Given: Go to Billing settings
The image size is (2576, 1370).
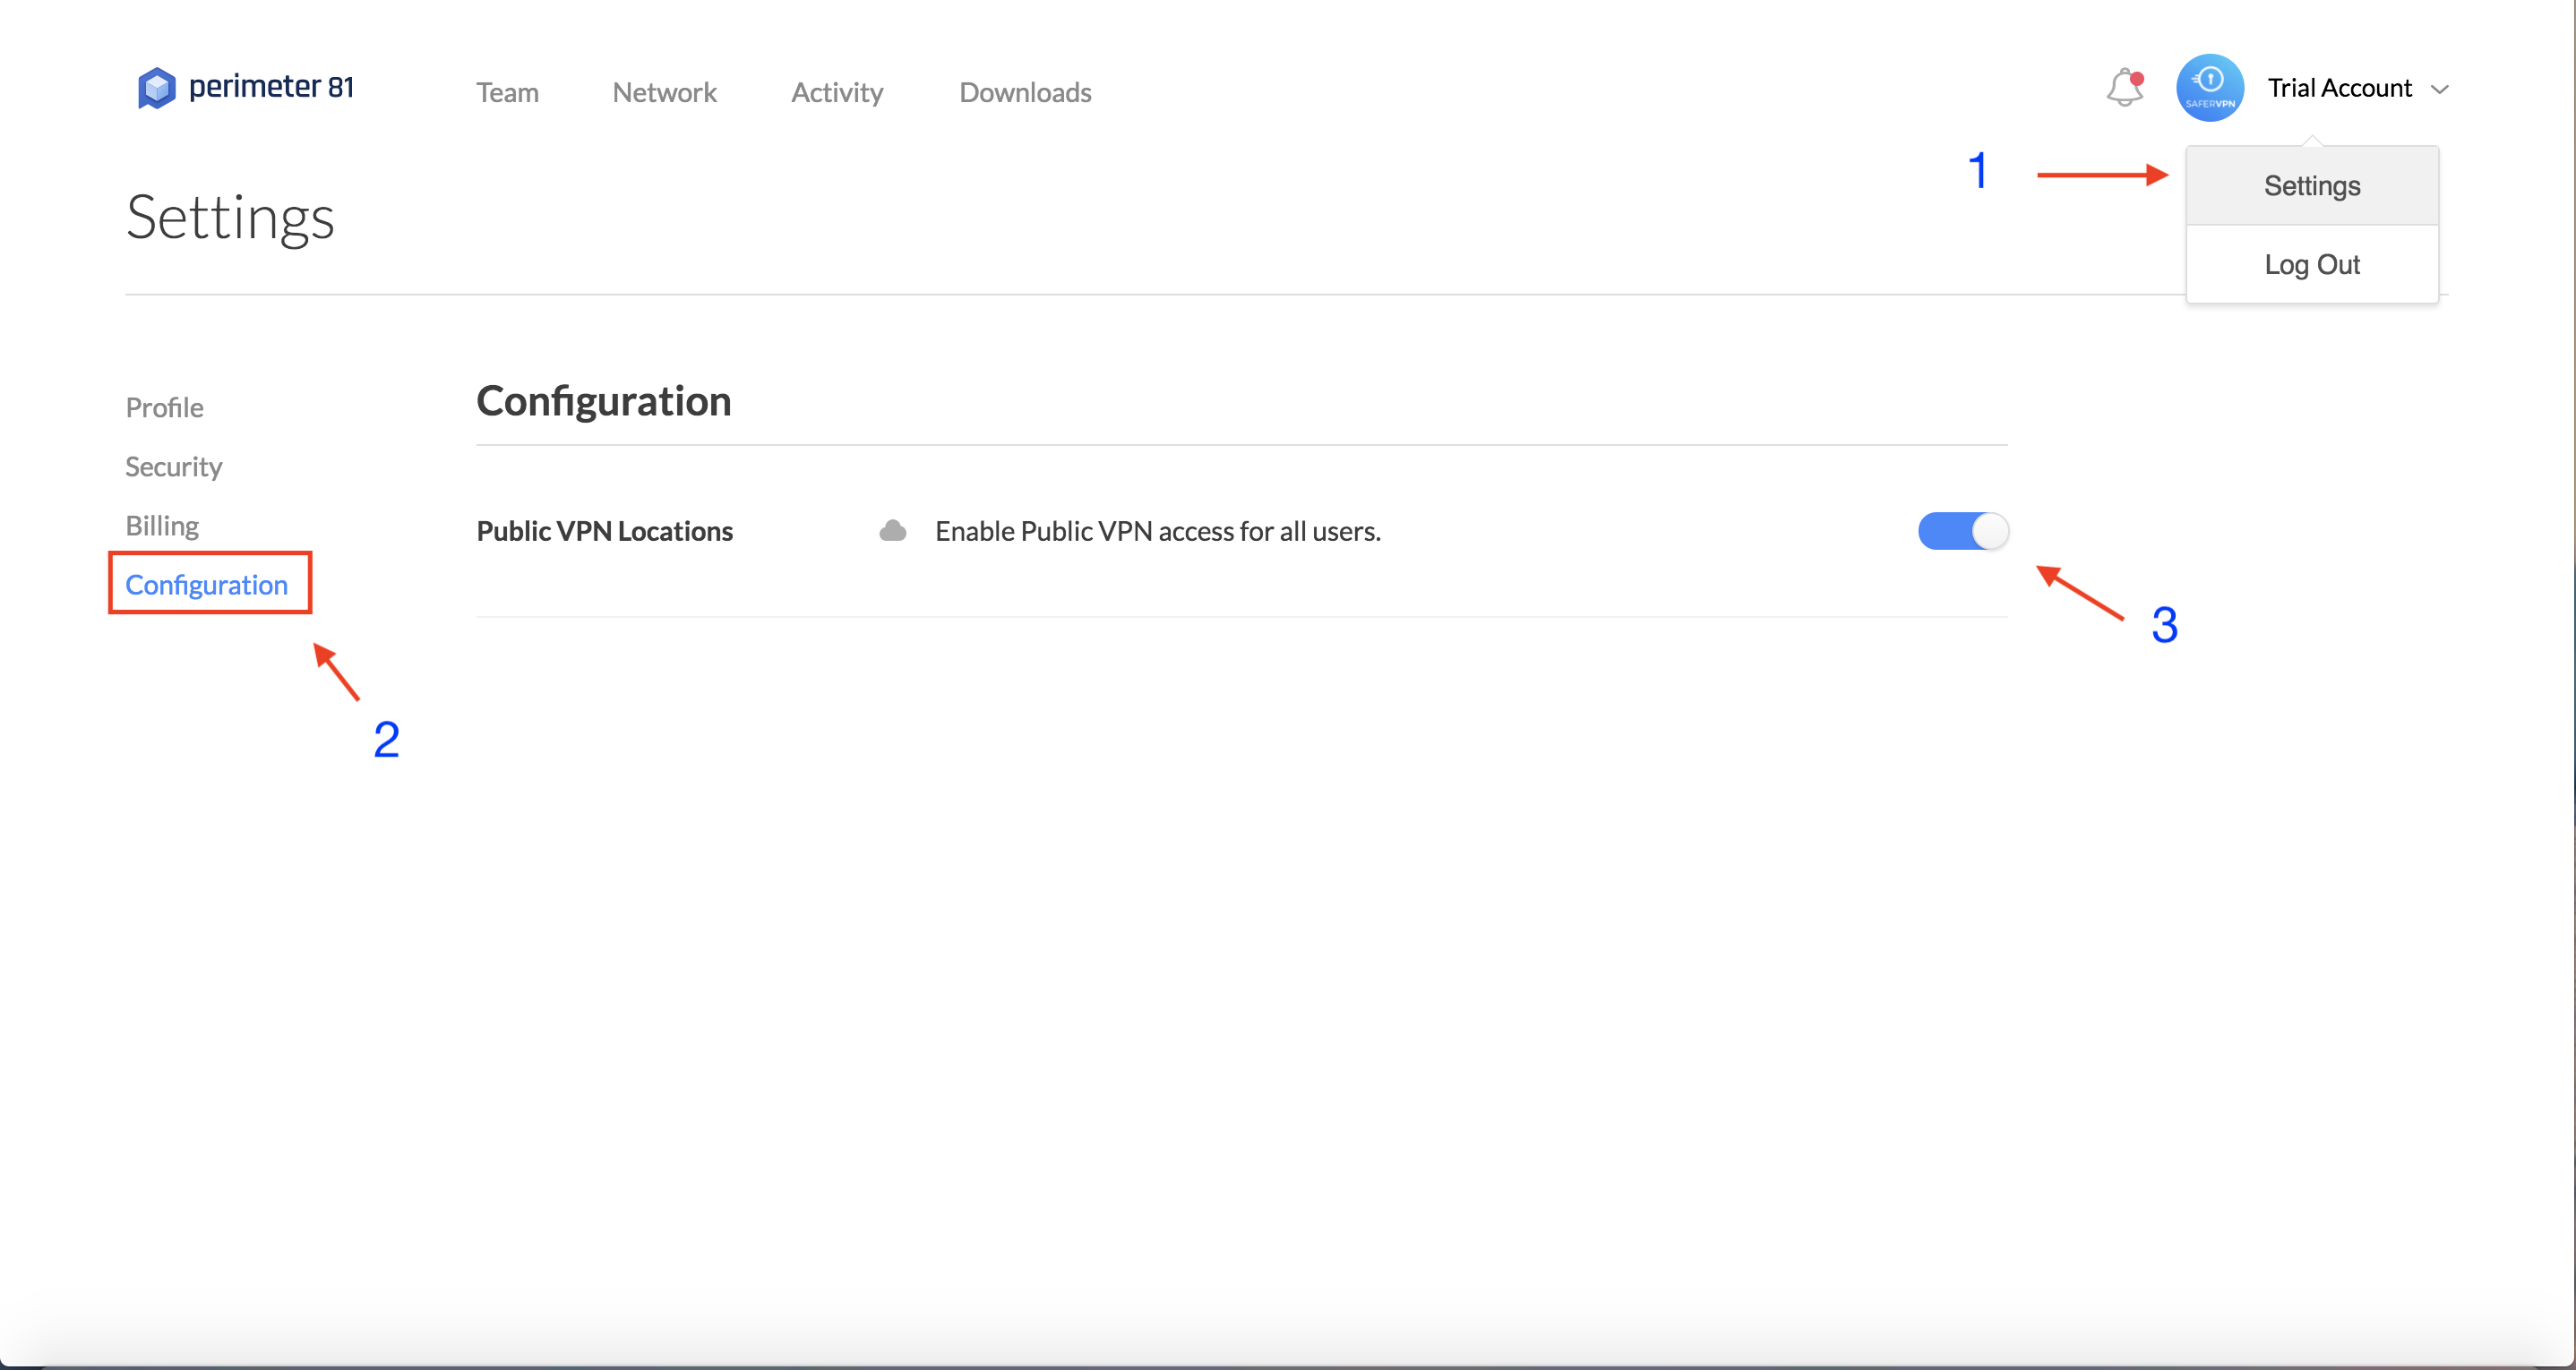Looking at the screenshot, I should 162,526.
